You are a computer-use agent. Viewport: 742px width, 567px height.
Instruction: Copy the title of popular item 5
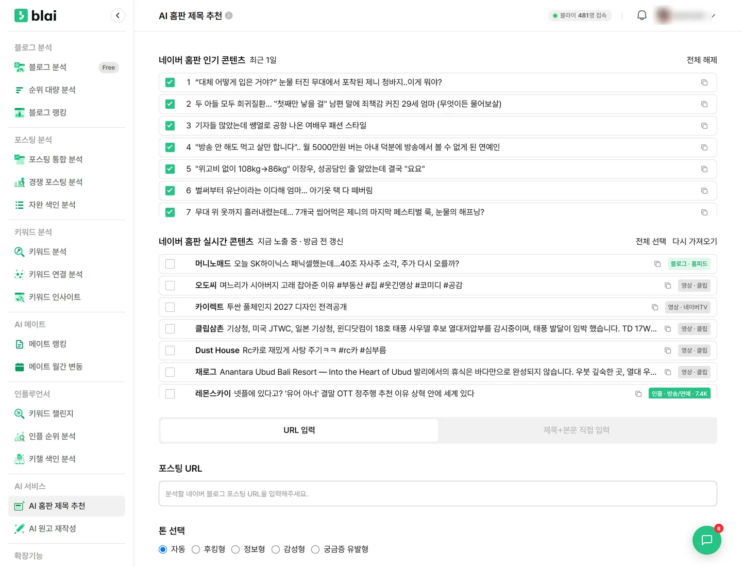[x=704, y=169]
